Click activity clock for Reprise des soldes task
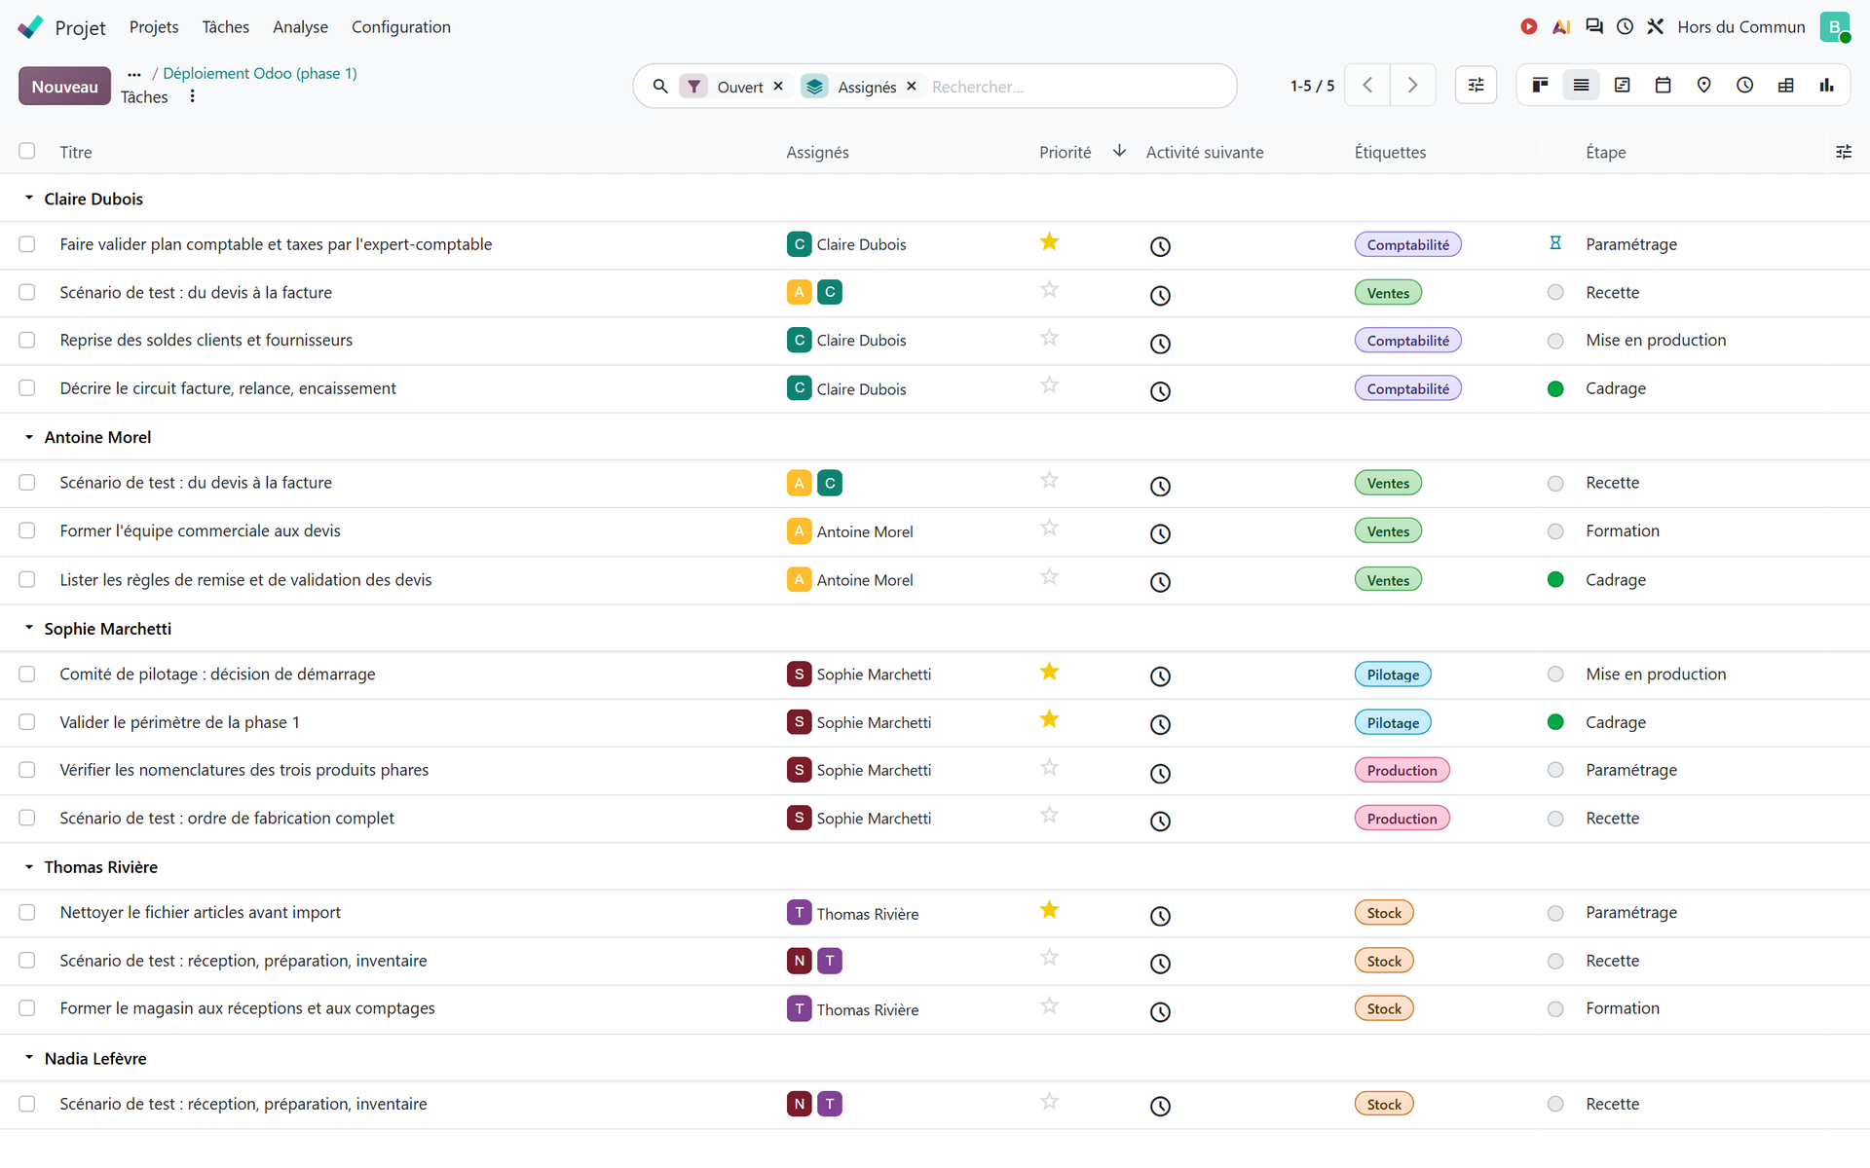1870x1168 pixels. click(x=1160, y=344)
